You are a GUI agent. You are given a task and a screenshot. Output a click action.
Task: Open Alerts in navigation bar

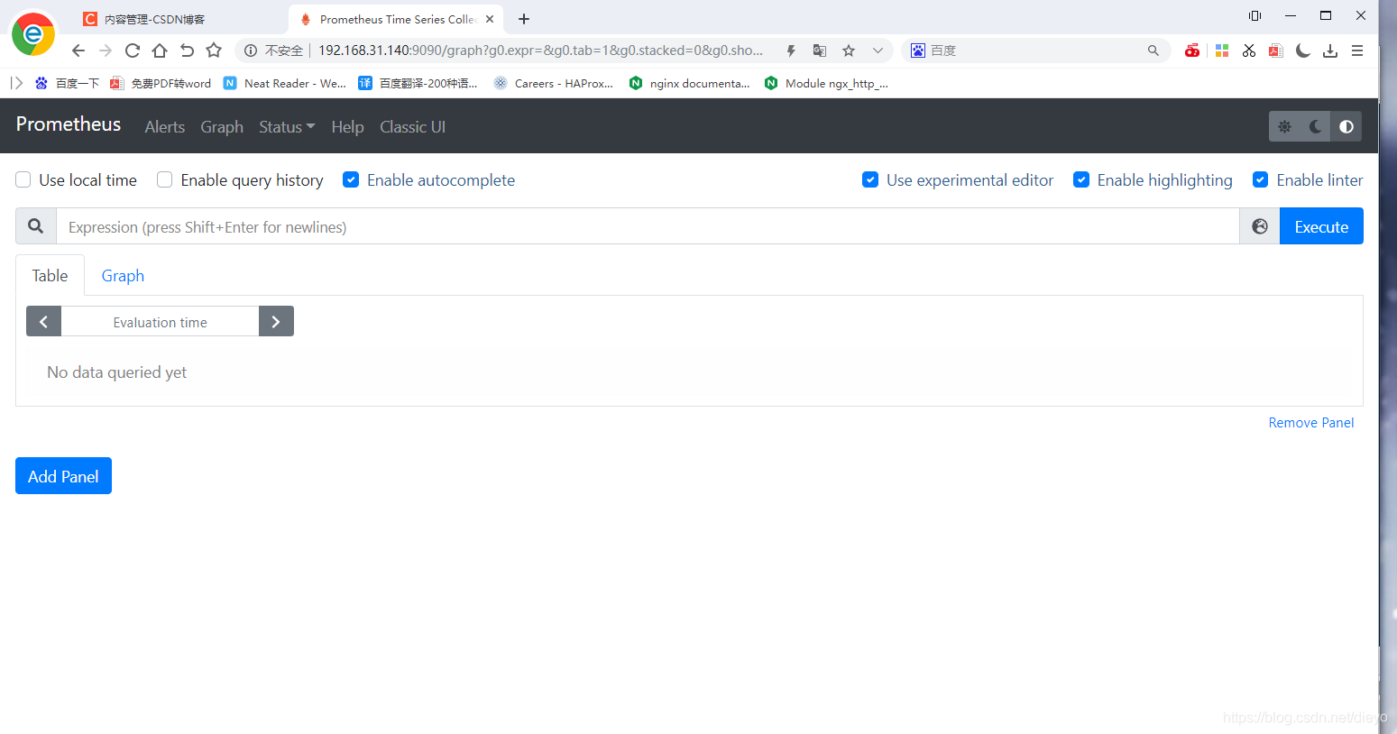pyautogui.click(x=165, y=127)
